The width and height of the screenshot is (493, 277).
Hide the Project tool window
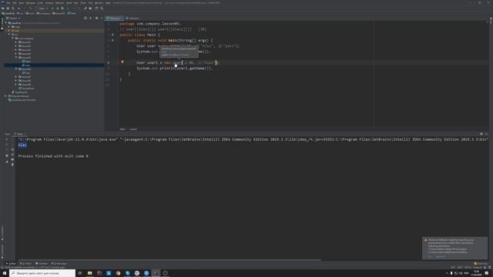pyautogui.click(x=102, y=18)
